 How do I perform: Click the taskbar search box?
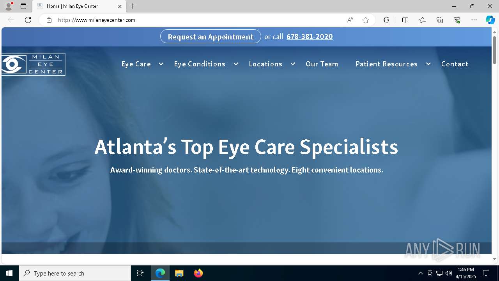coord(75,273)
